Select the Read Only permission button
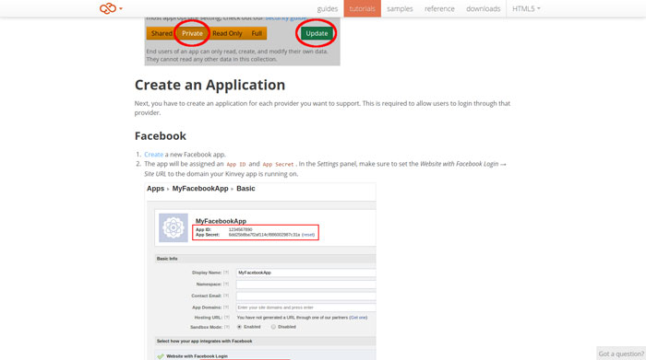 click(227, 33)
